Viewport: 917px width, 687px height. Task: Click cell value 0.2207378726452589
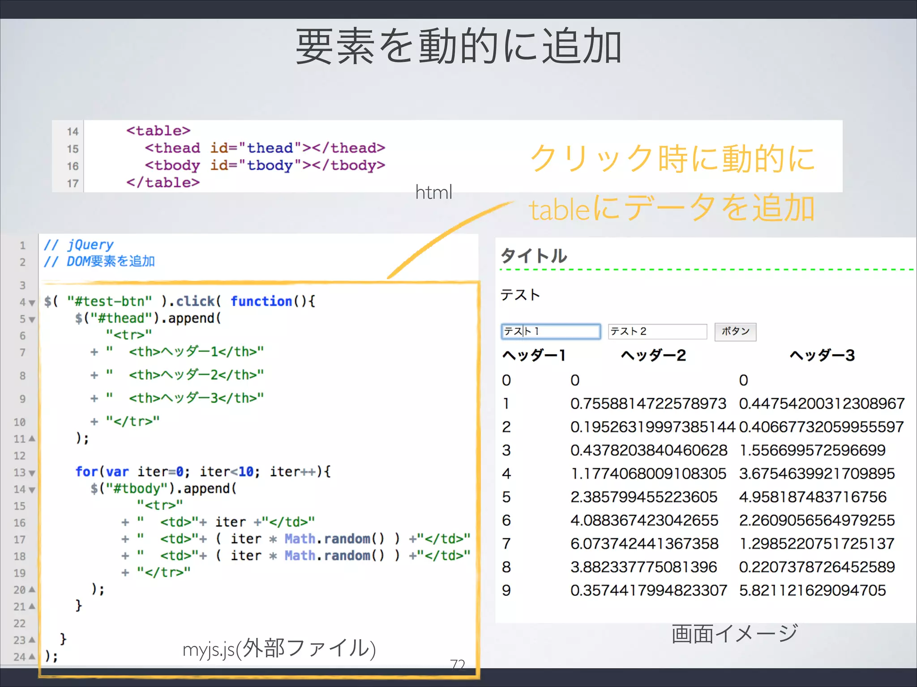(817, 567)
